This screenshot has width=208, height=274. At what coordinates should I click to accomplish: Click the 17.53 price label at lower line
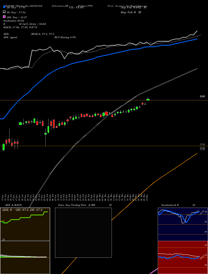point(203,144)
